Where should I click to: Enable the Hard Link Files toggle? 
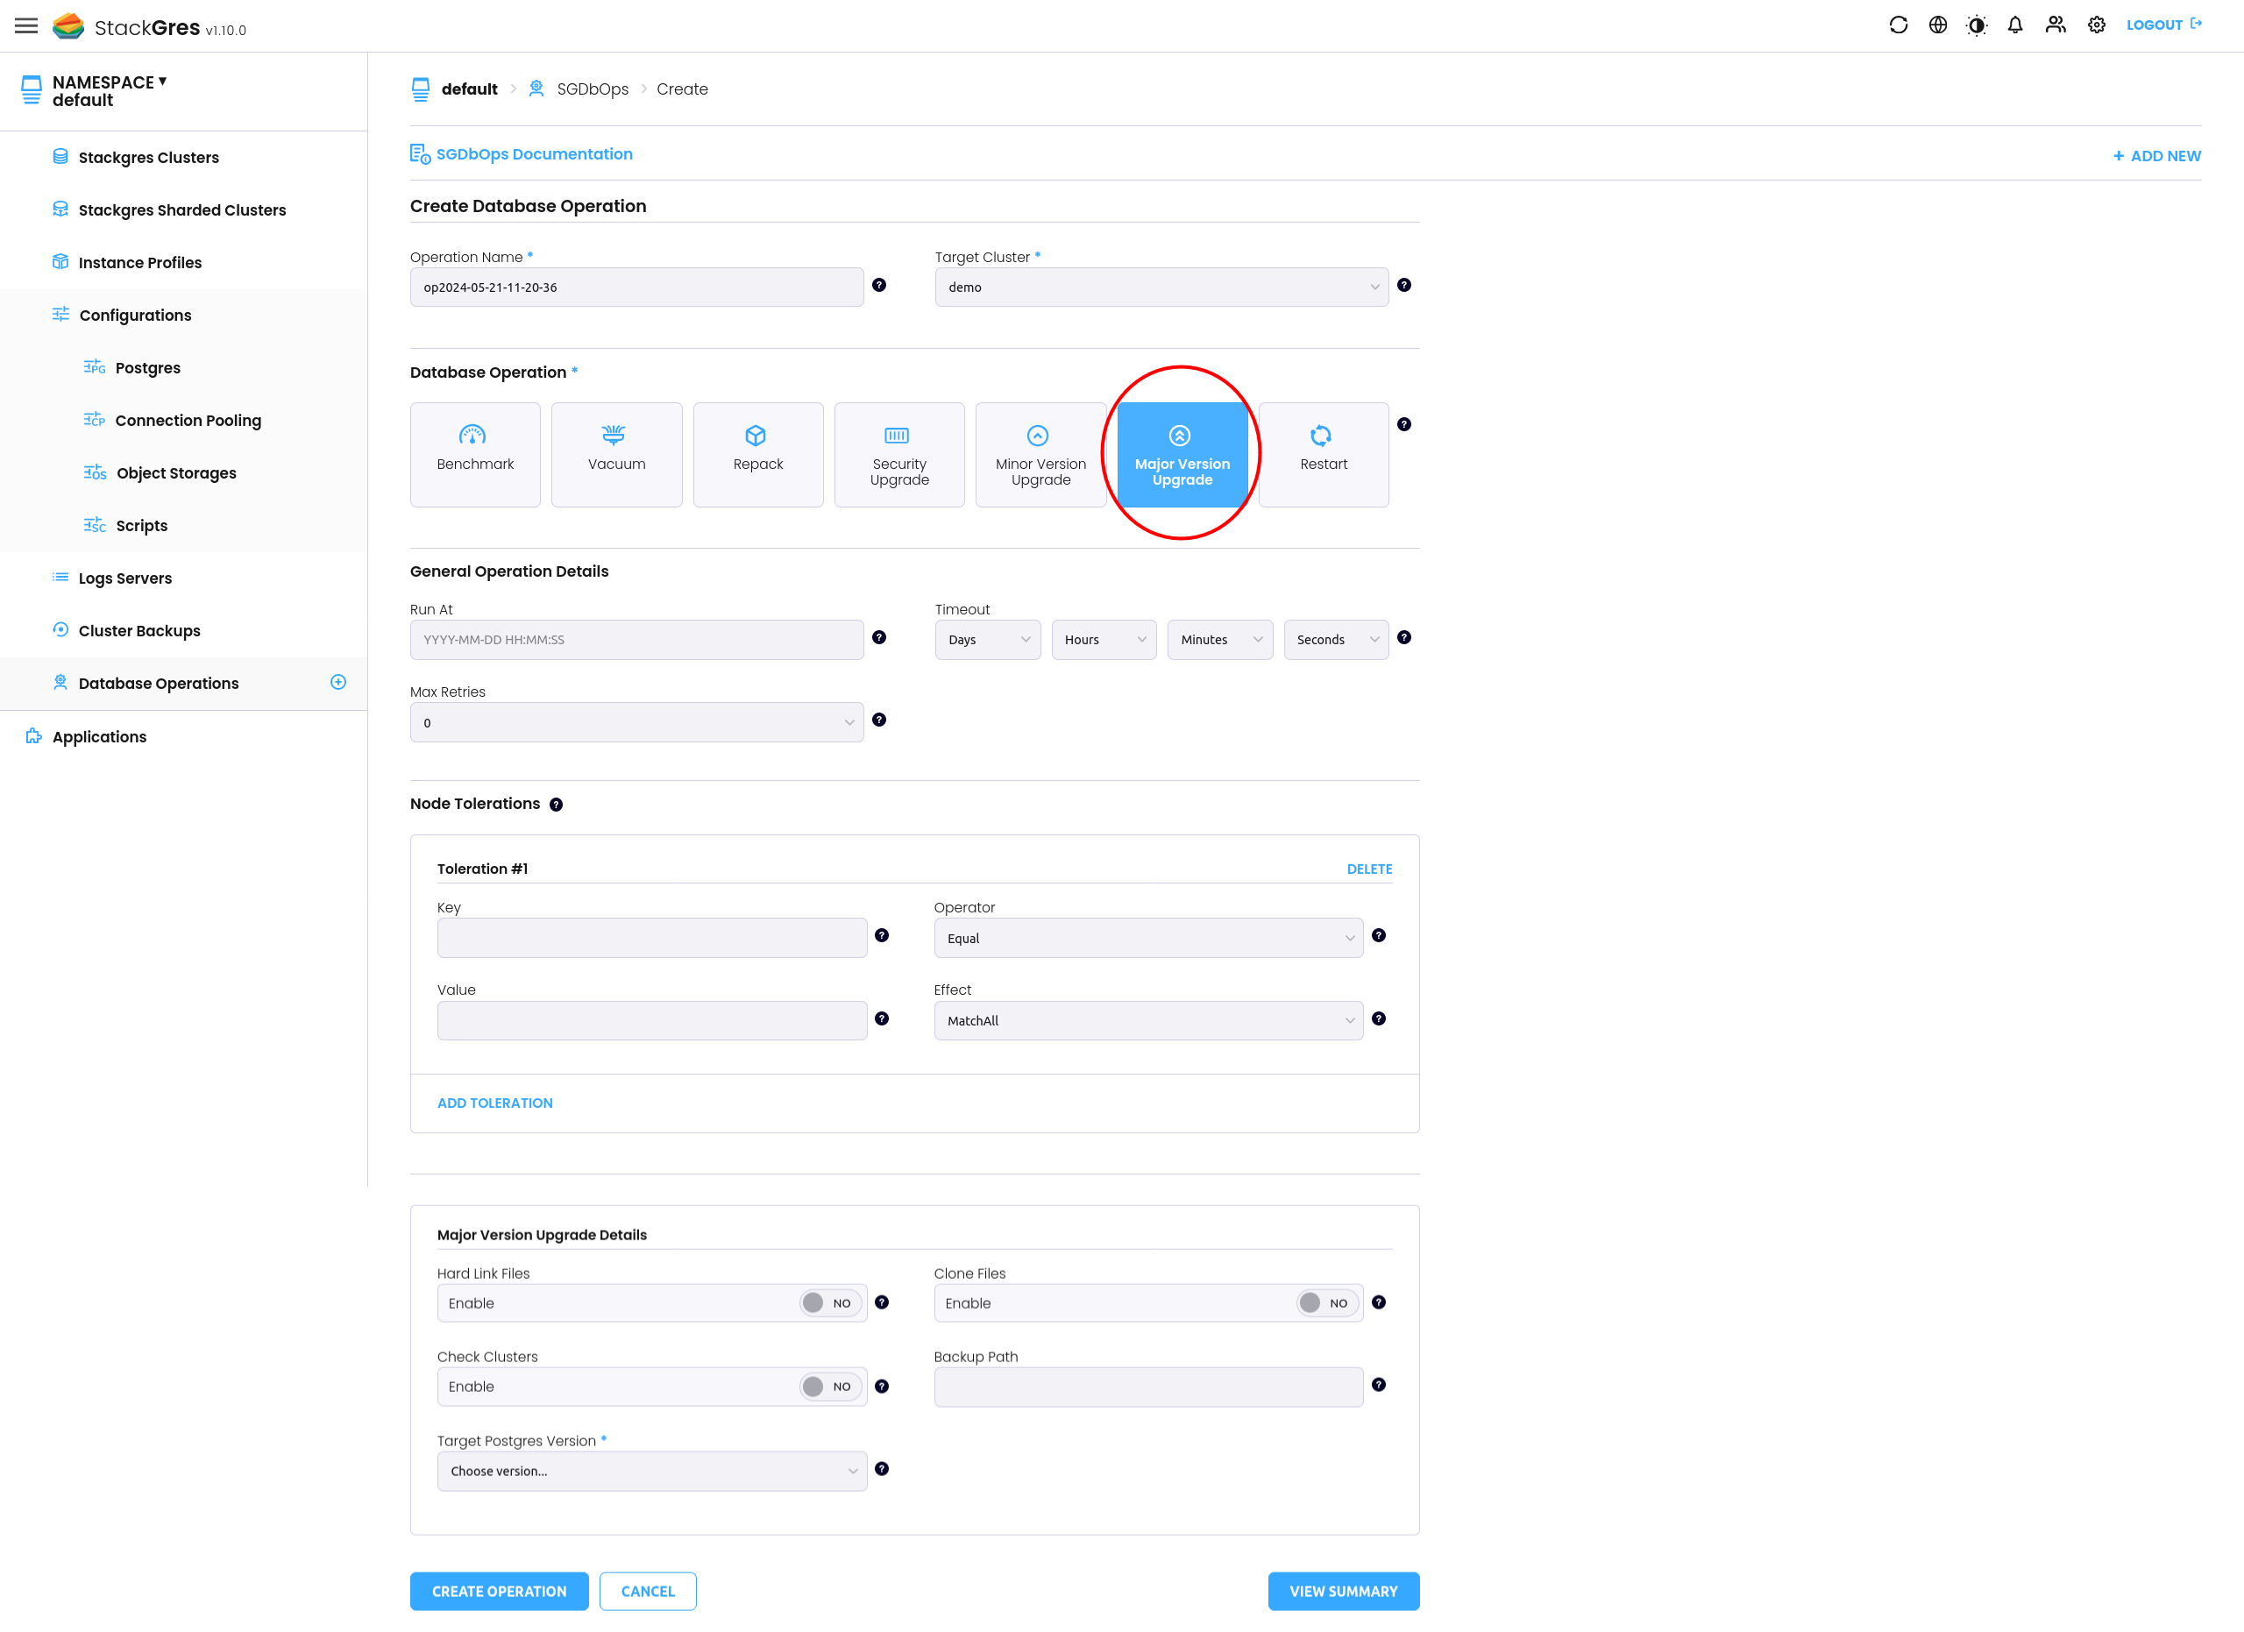(x=829, y=1302)
